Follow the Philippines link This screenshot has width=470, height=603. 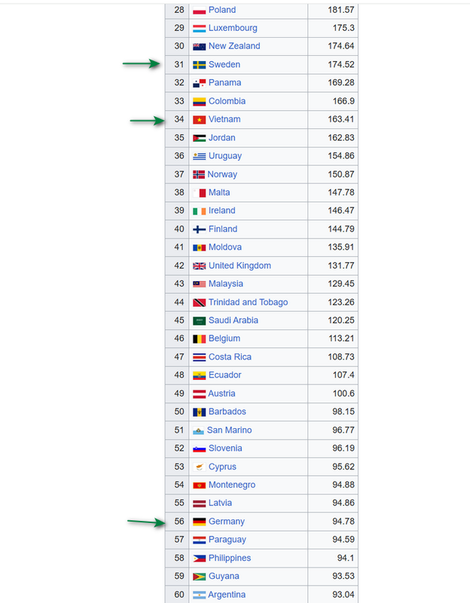click(x=230, y=558)
